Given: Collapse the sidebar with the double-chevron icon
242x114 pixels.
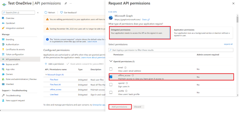Looking at the screenshot, I should pyautogui.click(x=38, y=13).
